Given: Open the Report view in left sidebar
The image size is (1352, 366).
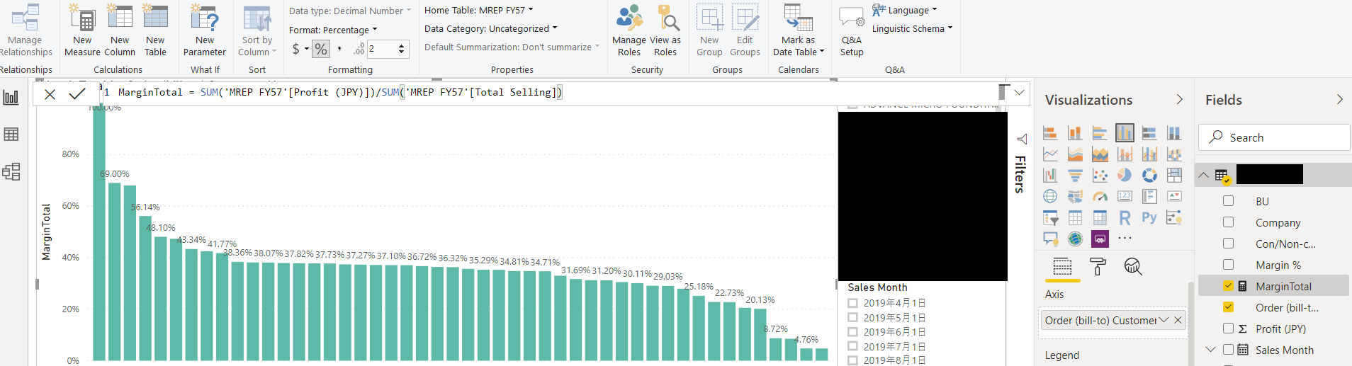Looking at the screenshot, I should click(11, 97).
